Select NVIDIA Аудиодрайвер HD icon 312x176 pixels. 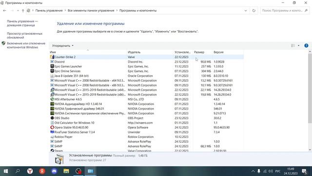coord(52,104)
